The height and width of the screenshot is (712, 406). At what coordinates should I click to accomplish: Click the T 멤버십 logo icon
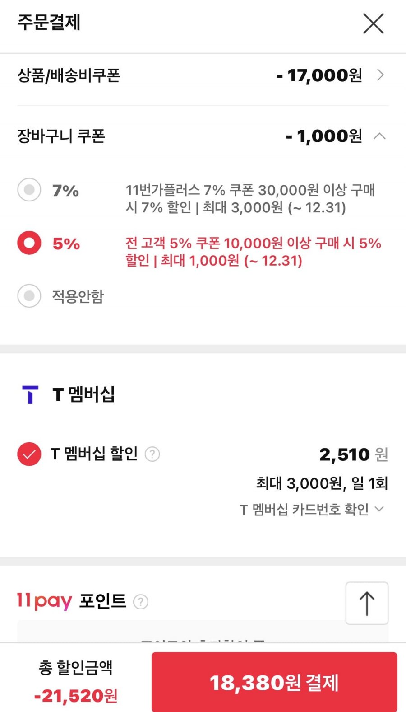tap(30, 394)
